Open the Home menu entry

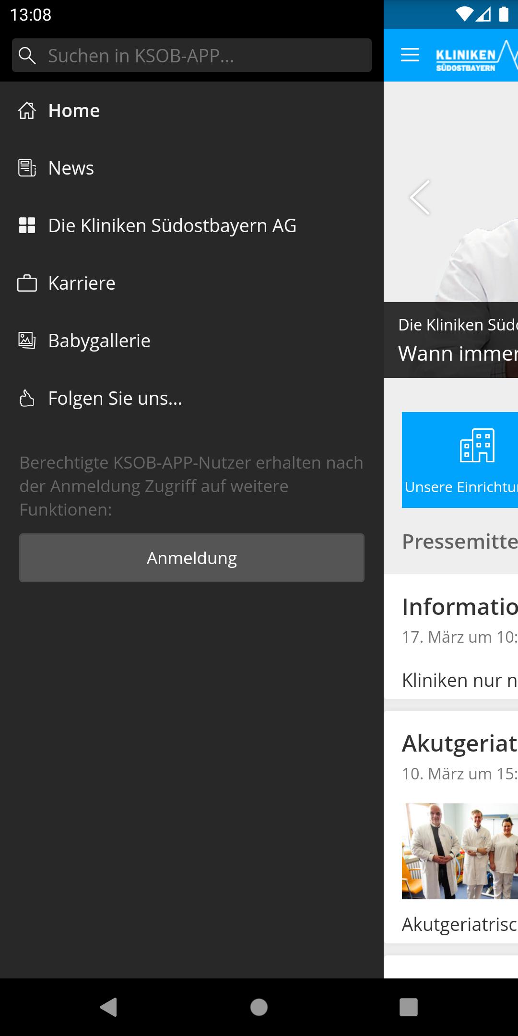[192, 110]
